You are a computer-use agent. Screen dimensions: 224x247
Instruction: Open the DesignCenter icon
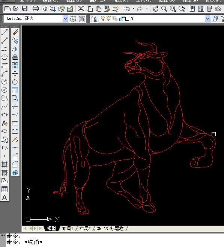[201, 9]
